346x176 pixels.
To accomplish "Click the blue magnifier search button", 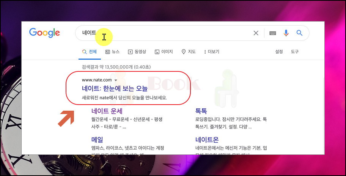I will [x=299, y=33].
